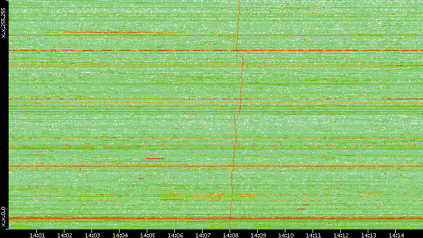Click the x.x.255.255 address axis label
Screen dimensions: 423x238
coord(3,23)
